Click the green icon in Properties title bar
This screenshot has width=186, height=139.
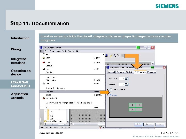point(152,67)
